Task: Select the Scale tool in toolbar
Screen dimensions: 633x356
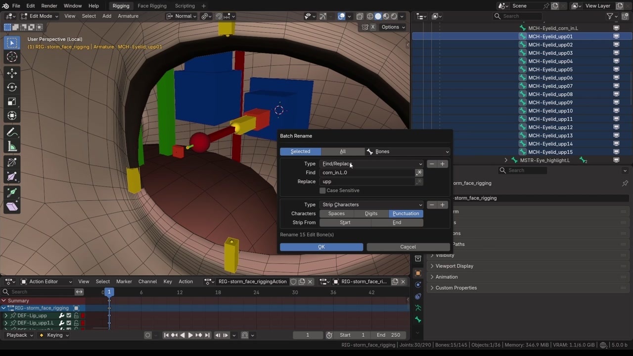Action: coord(12,101)
